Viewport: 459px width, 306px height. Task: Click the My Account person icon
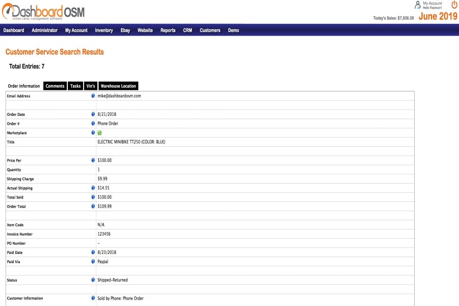point(417,5)
